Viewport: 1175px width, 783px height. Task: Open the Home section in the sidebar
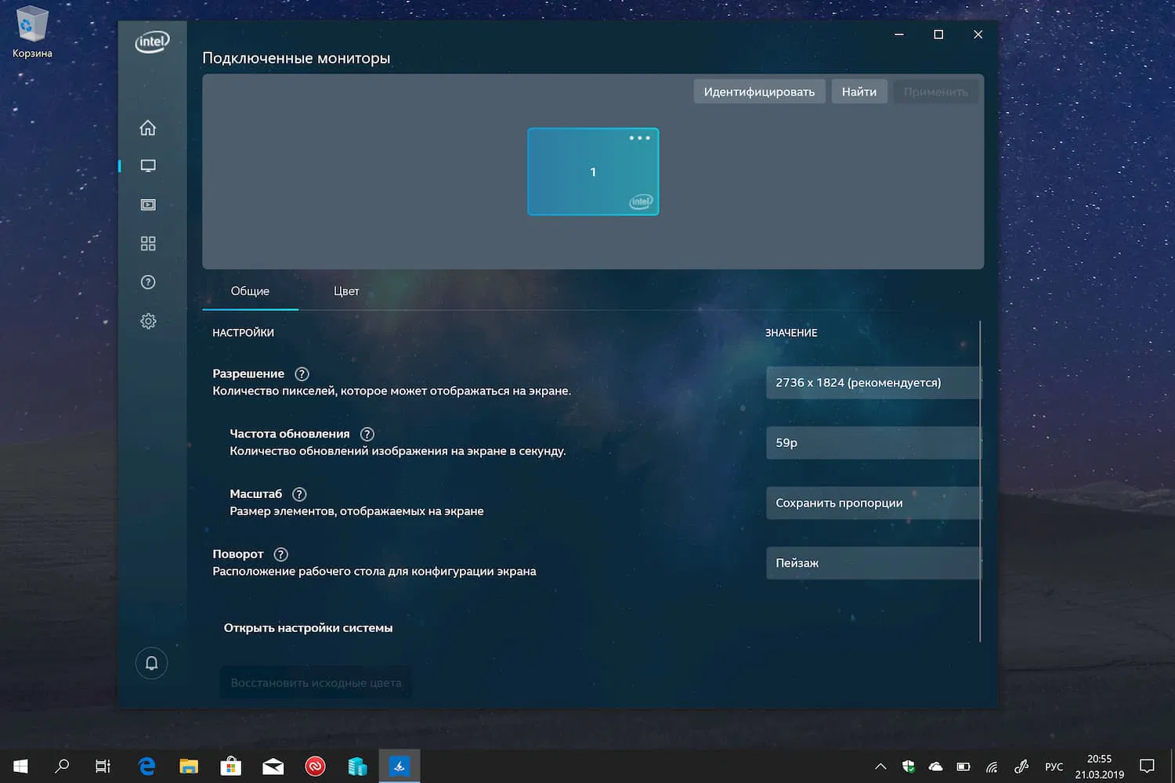click(x=148, y=127)
